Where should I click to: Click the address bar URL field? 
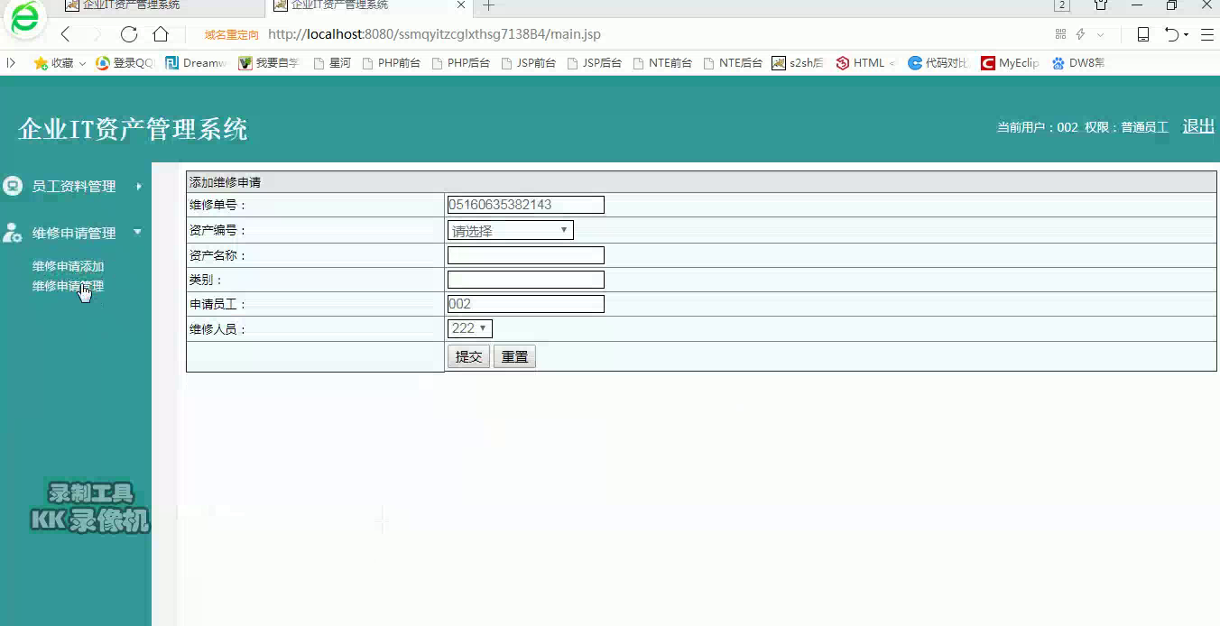coord(434,34)
